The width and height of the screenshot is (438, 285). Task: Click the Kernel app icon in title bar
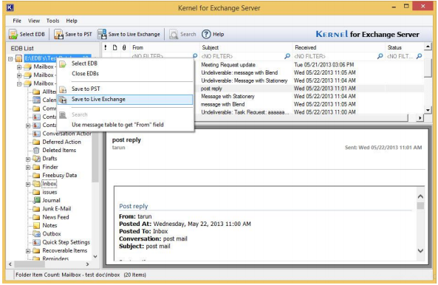10,7
